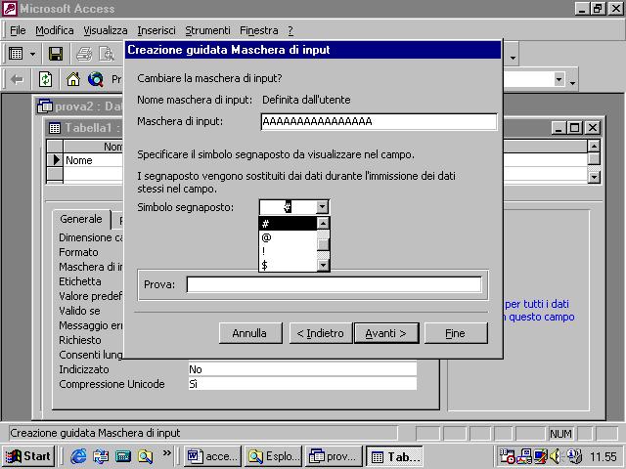Click the network computers tray icon

coord(524,456)
